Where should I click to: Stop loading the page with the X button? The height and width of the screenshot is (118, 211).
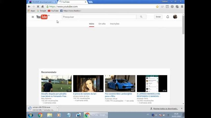click(38, 7)
